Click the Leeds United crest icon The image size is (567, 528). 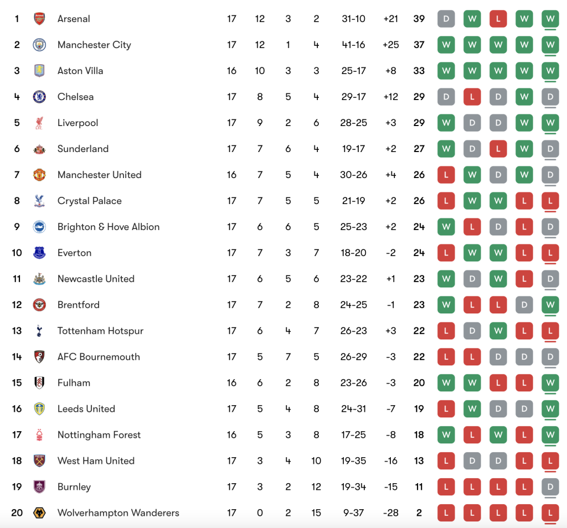[x=39, y=409]
